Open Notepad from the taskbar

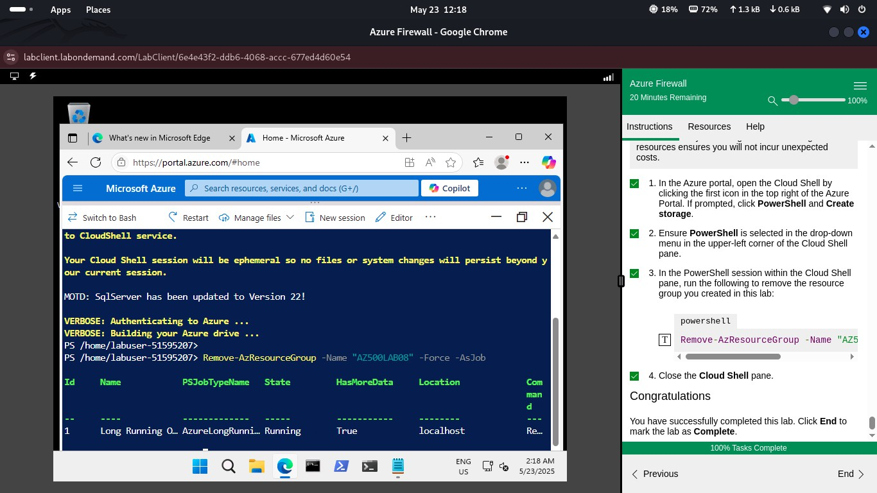tap(397, 466)
